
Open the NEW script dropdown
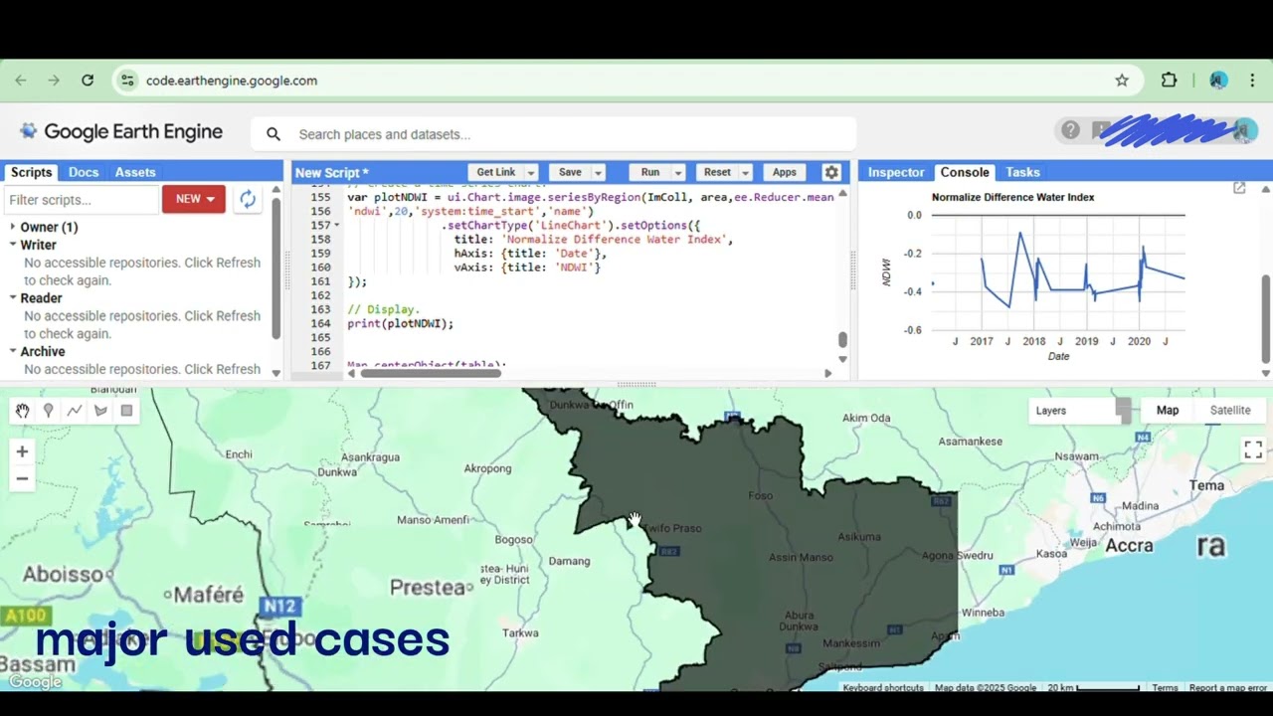(194, 199)
